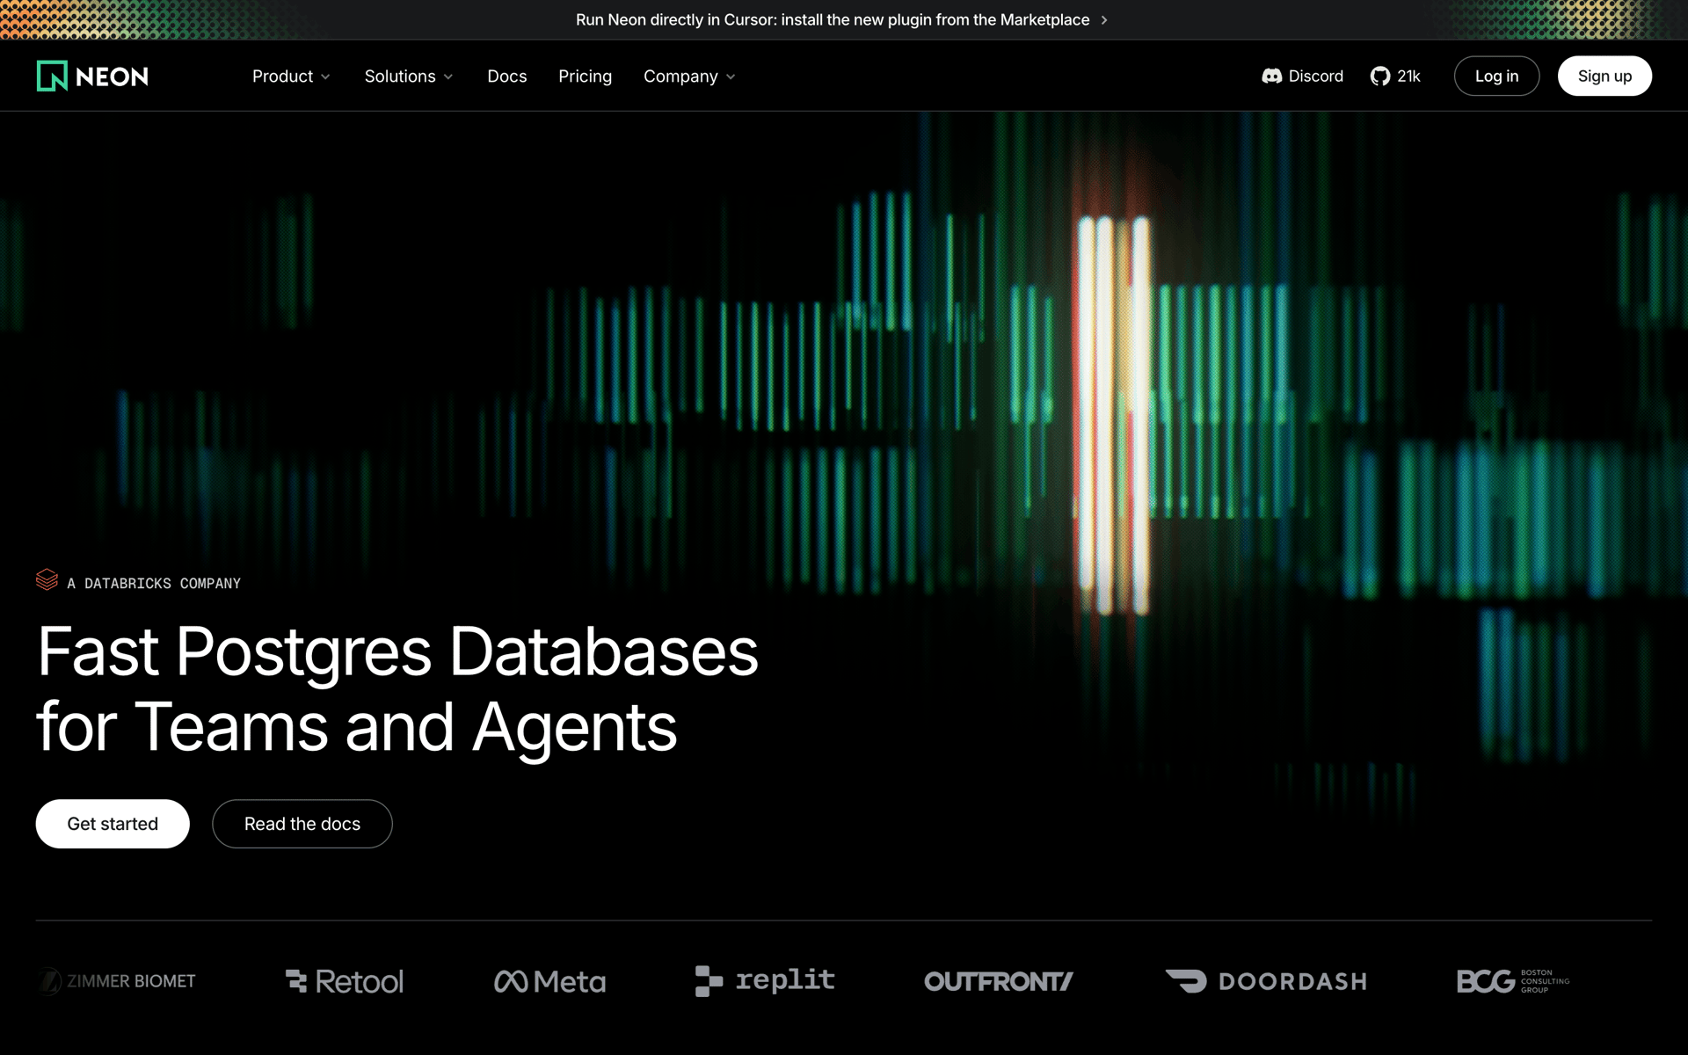The width and height of the screenshot is (1688, 1055).
Task: Click the BCG logo
Action: (1513, 981)
